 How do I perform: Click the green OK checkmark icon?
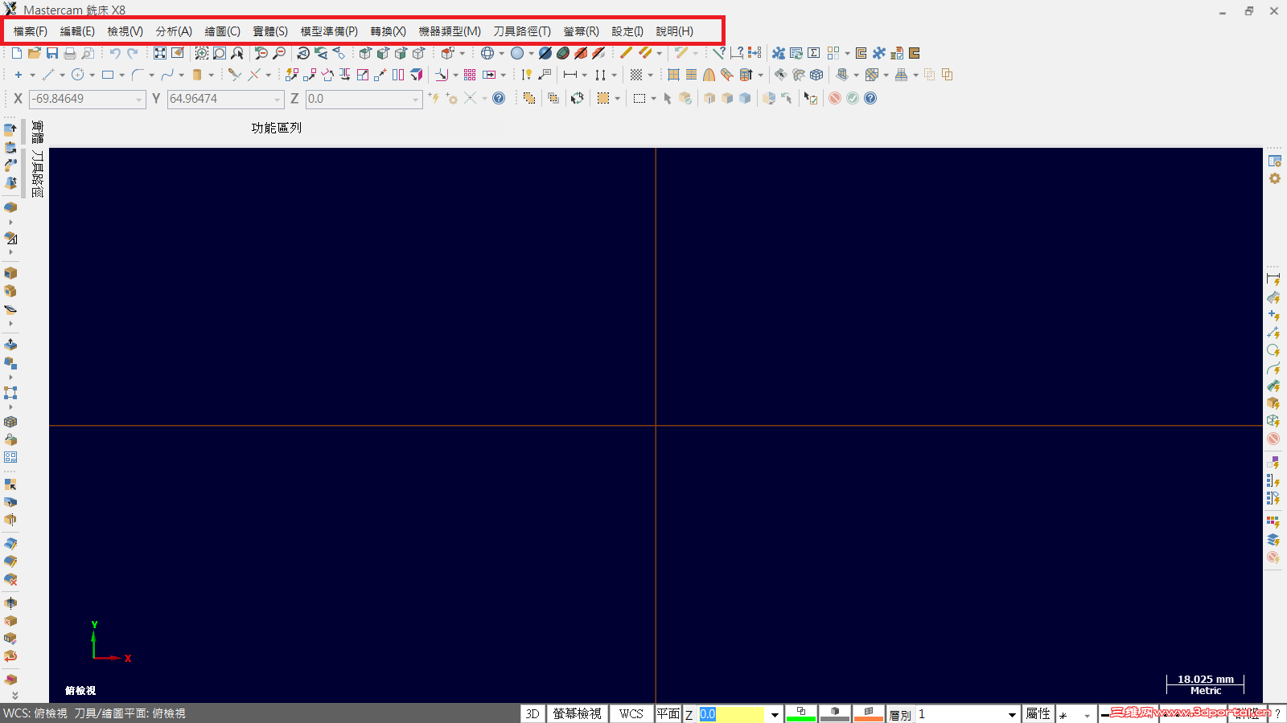tap(853, 98)
